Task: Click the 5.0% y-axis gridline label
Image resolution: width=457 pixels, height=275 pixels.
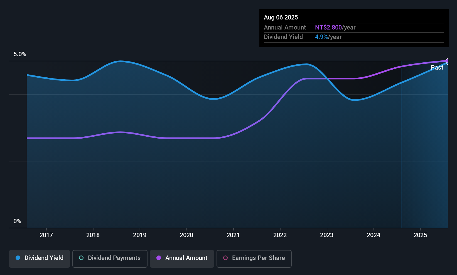Action: point(20,54)
